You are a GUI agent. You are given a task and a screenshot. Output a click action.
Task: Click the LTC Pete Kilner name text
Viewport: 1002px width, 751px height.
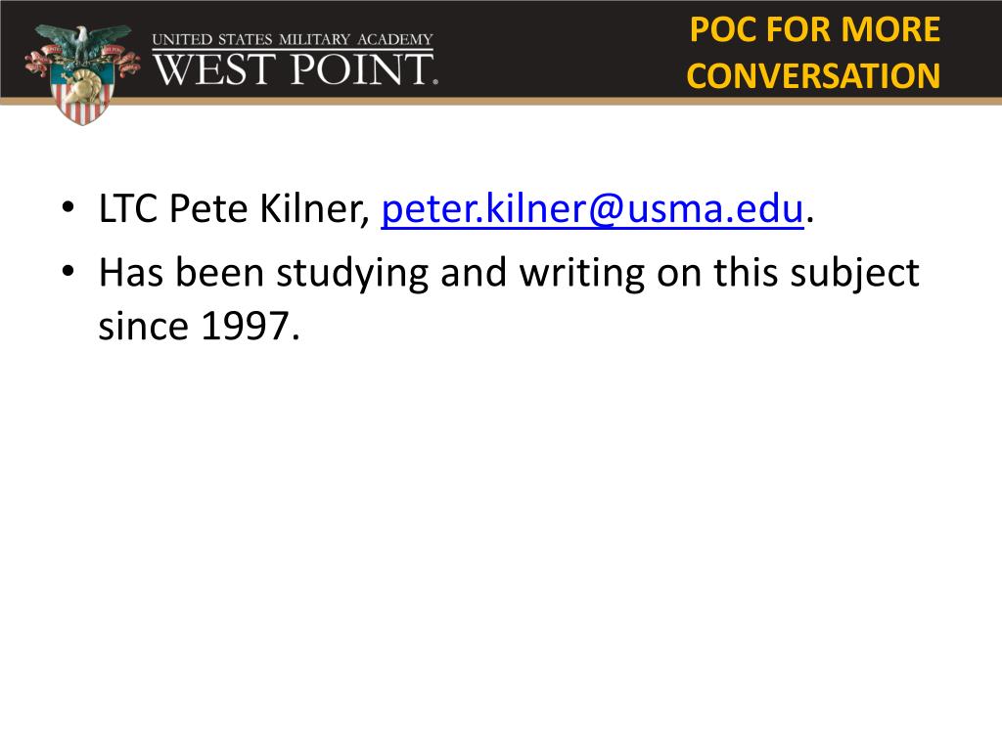(234, 208)
